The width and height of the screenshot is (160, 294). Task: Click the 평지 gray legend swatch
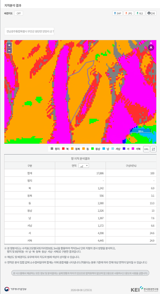pyautogui.click(x=52, y=149)
